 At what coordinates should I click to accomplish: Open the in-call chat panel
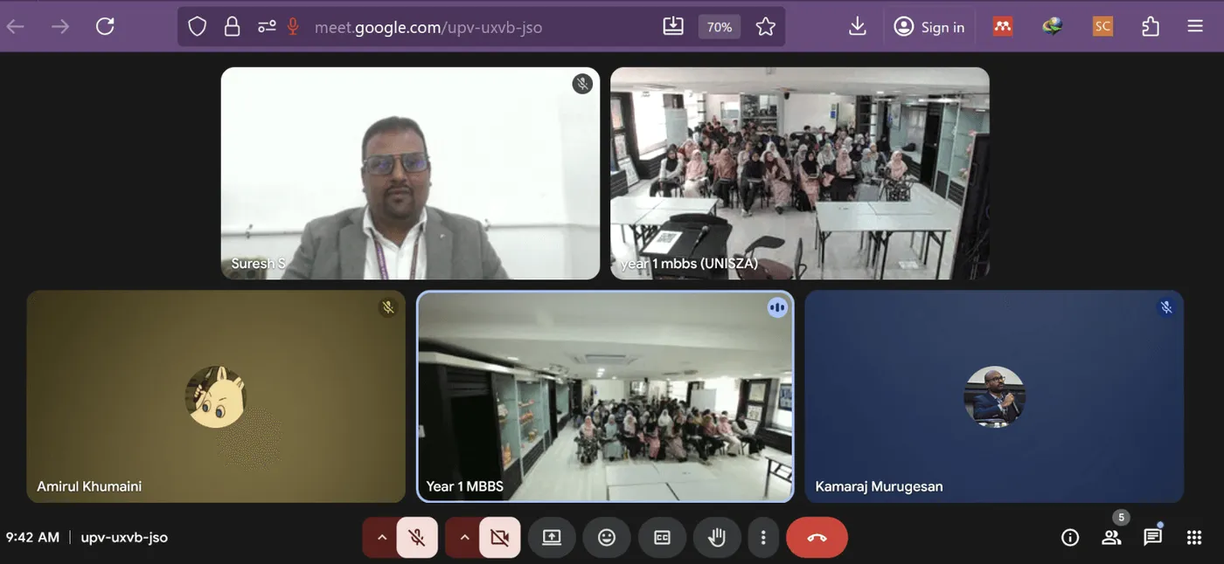point(1153,536)
